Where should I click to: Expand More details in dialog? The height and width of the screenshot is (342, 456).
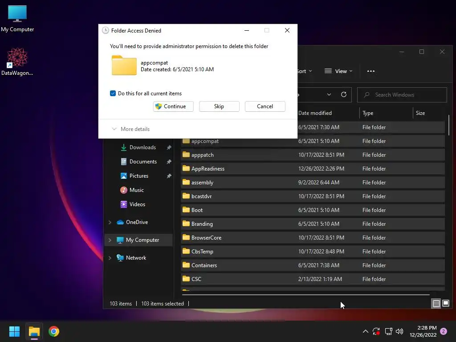point(131,129)
